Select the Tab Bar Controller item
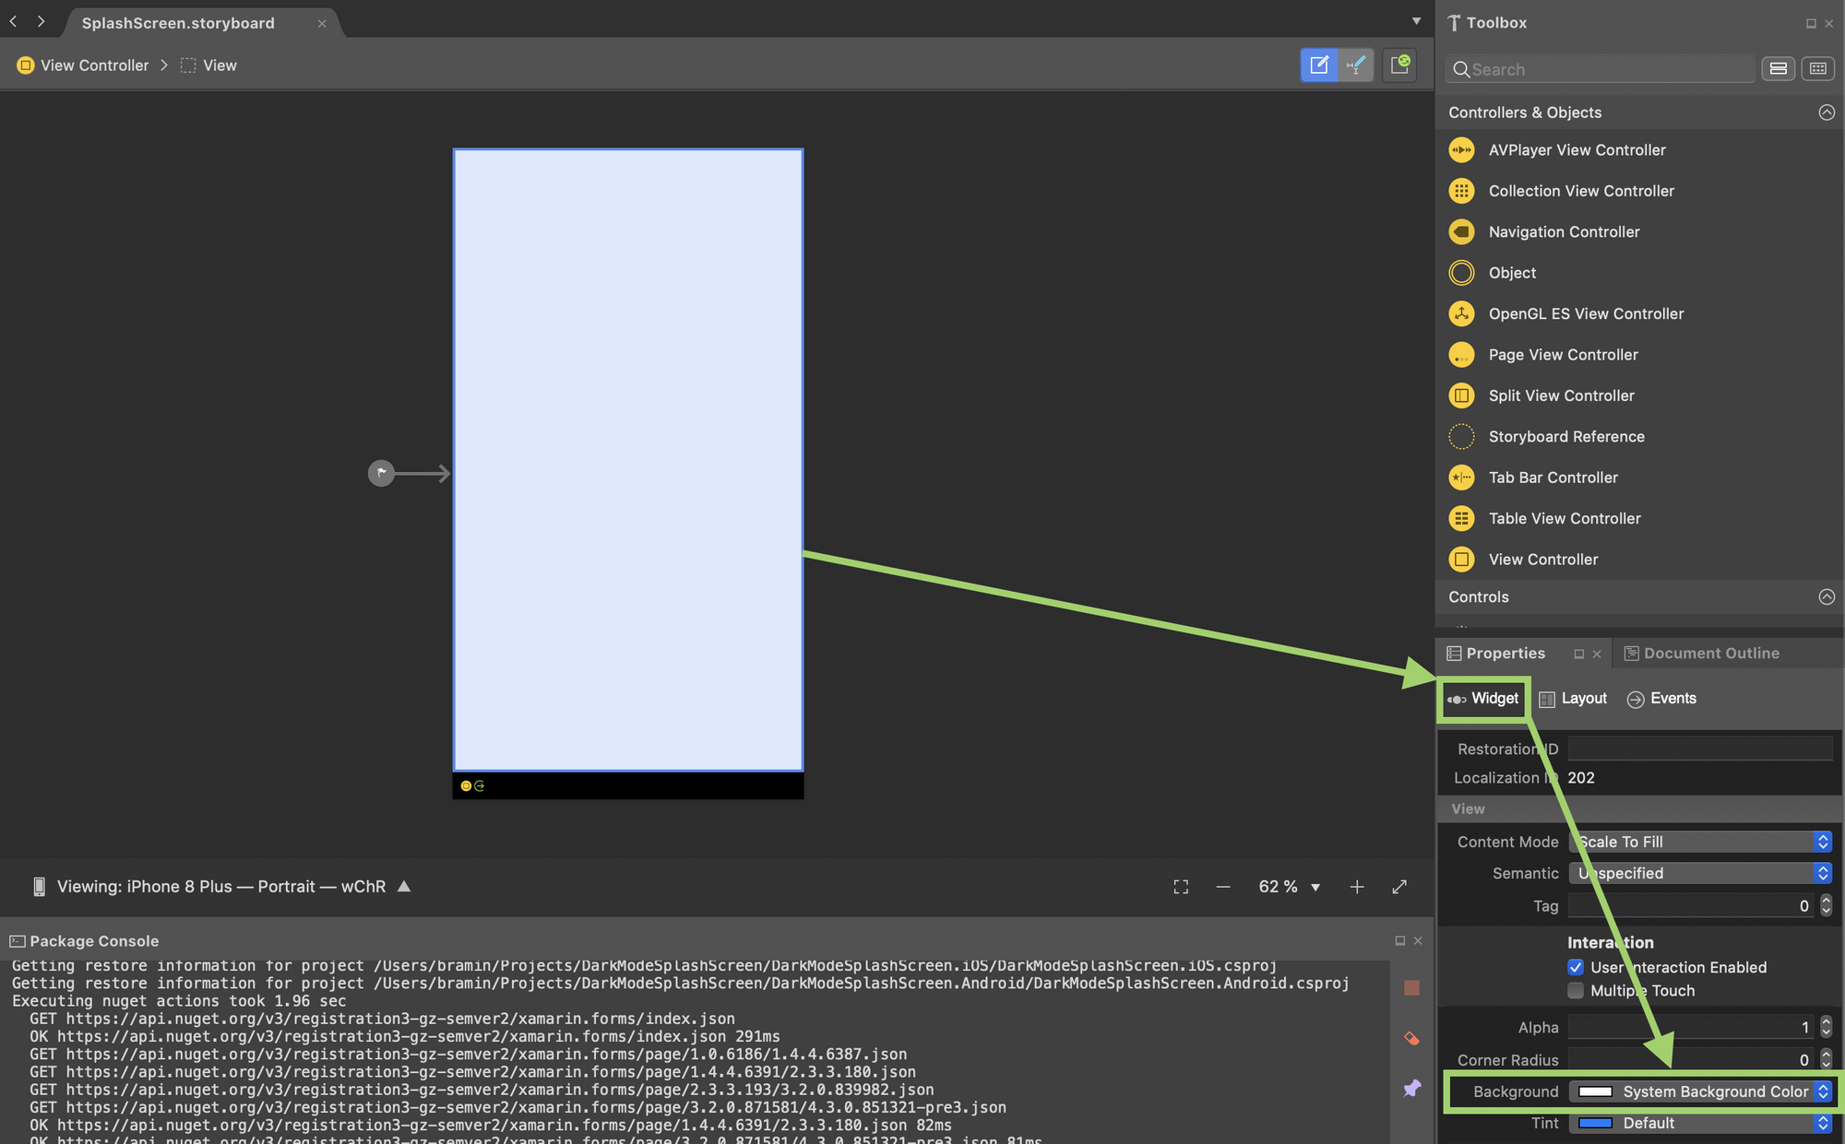This screenshot has width=1845, height=1144. pos(1553,478)
